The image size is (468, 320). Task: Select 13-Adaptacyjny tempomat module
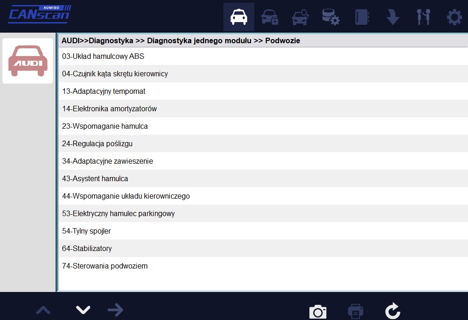(263, 91)
